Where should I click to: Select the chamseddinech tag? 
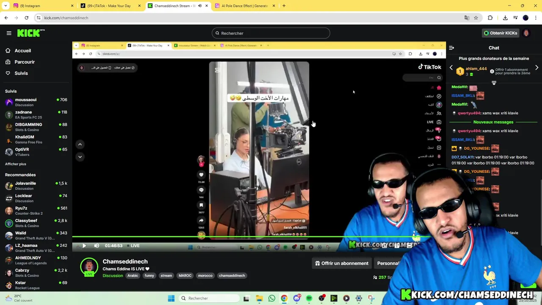[x=232, y=276]
